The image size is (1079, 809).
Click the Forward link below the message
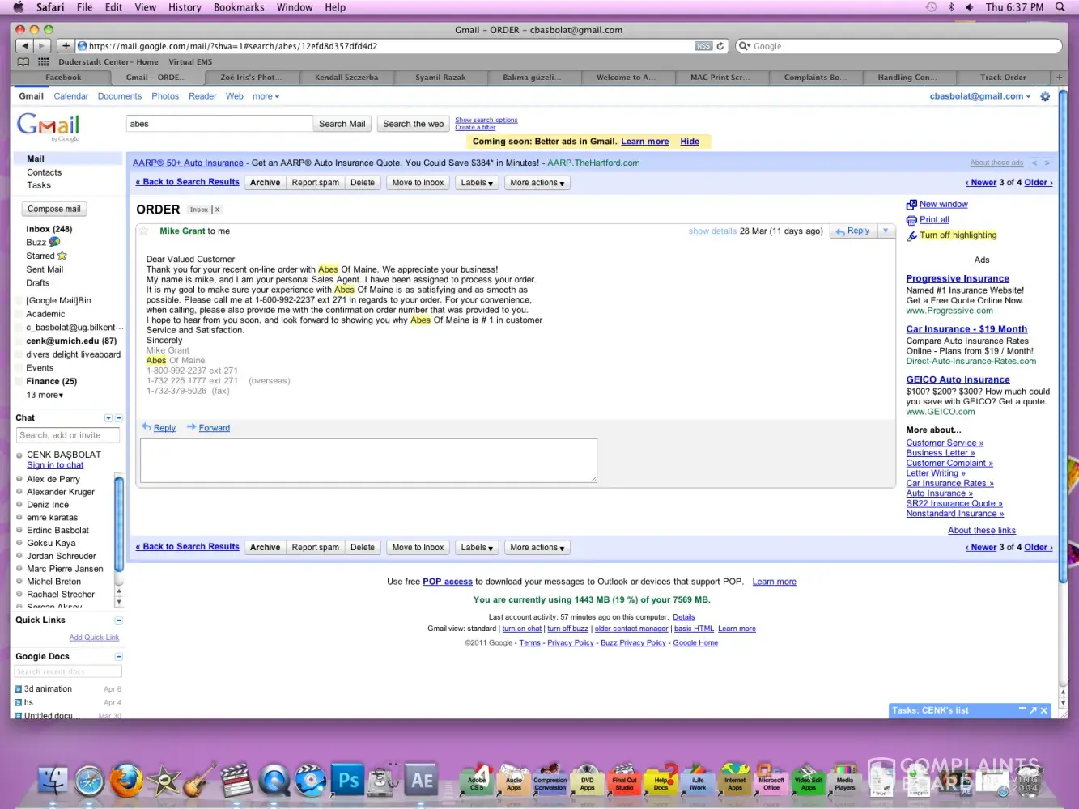coord(214,428)
